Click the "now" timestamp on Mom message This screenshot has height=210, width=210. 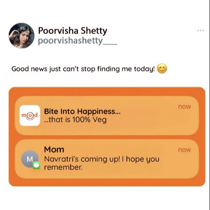(184, 150)
